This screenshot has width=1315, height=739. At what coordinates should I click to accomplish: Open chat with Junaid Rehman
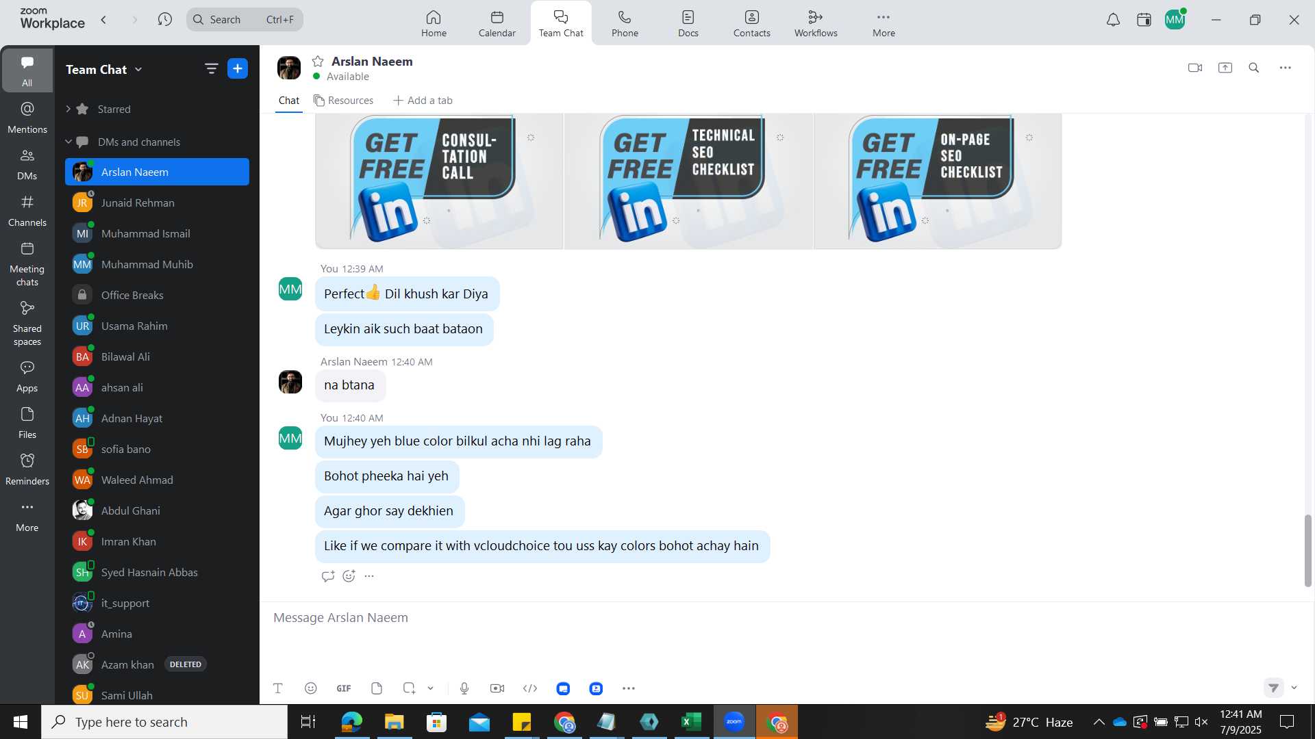pyautogui.click(x=157, y=203)
